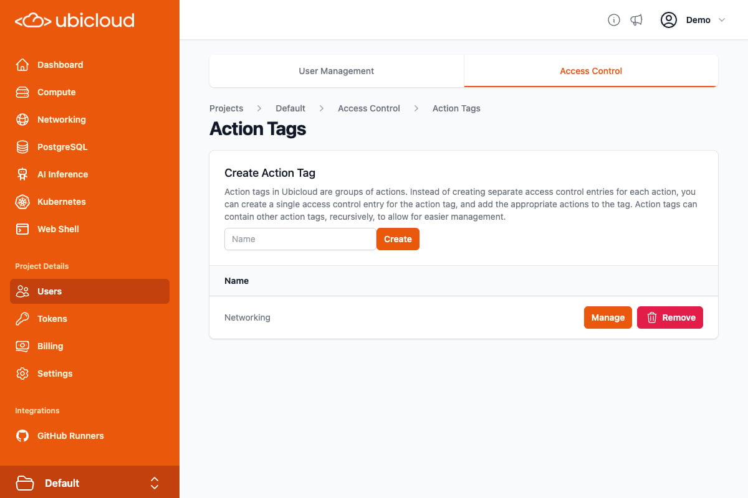
Task: Click the Kubernetes wheel icon
Action: point(22,202)
